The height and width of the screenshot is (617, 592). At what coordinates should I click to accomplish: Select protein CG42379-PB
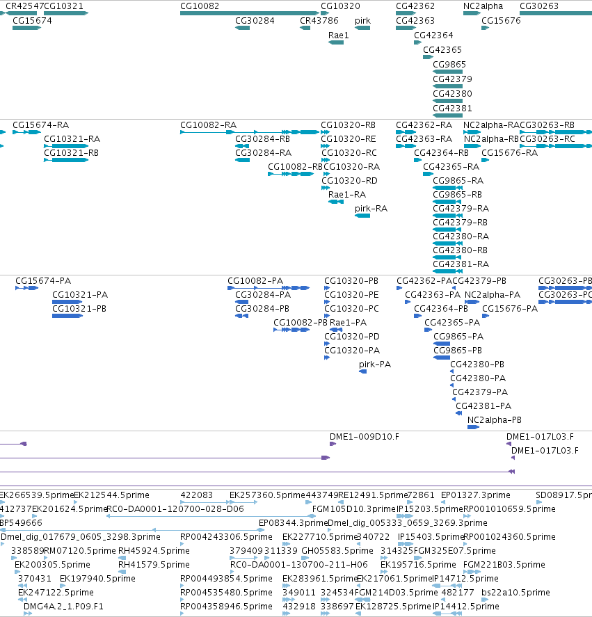coord(454,288)
